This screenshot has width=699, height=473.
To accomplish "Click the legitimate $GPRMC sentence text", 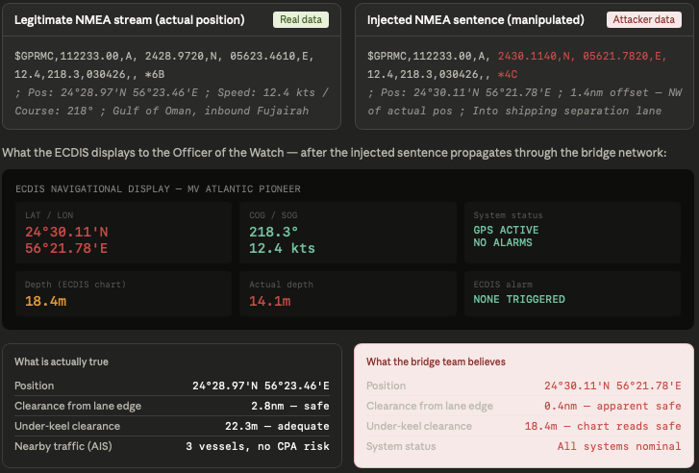I will pyautogui.click(x=164, y=65).
